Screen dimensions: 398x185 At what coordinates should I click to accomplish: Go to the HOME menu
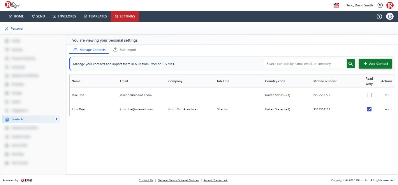point(16,16)
